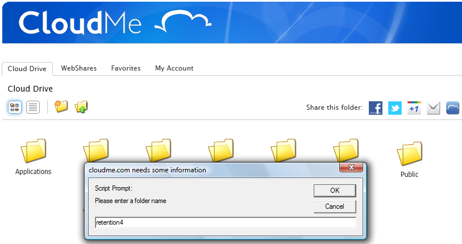The height and width of the screenshot is (244, 462).
Task: Switch to list view
Action: [33, 107]
